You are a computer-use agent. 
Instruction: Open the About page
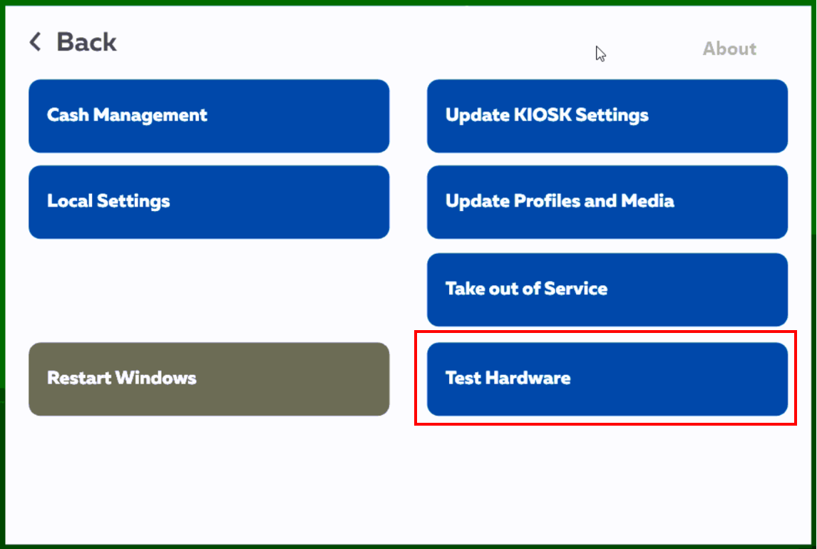click(x=729, y=48)
